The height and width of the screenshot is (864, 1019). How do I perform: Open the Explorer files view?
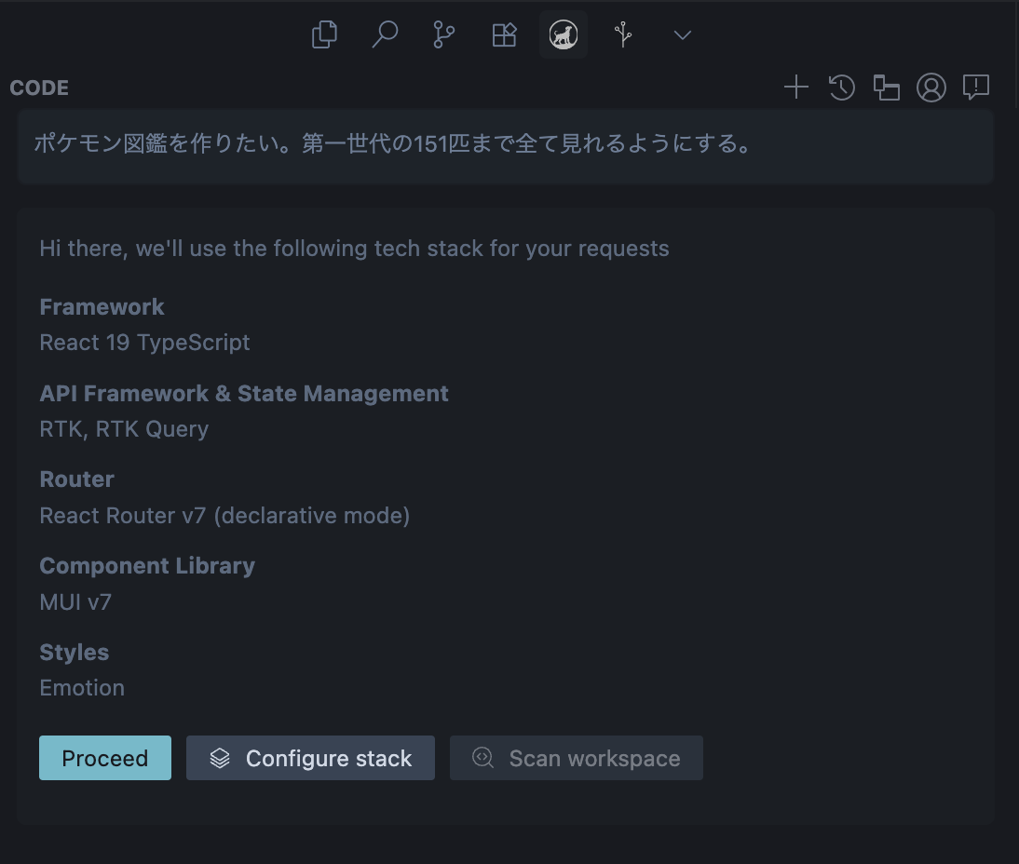coord(324,35)
